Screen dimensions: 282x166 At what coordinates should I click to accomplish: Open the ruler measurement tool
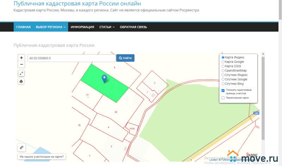(22, 148)
